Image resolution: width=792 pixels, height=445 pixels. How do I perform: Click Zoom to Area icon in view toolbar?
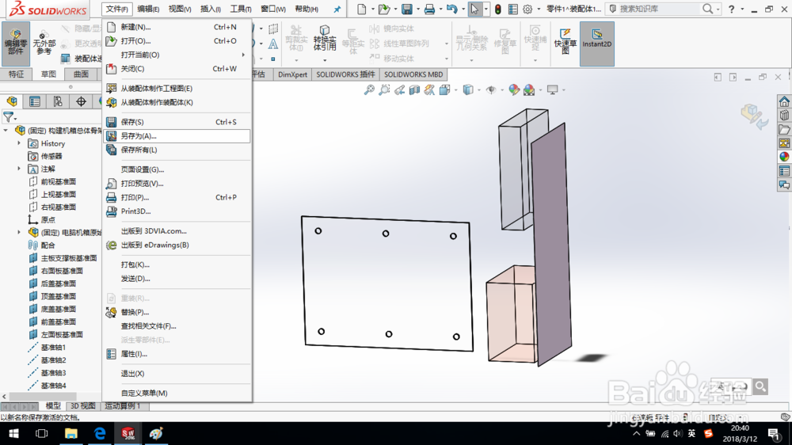(384, 90)
